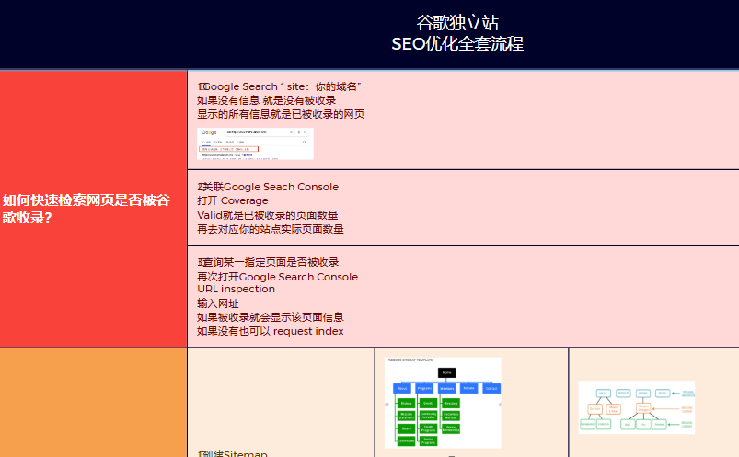Click the text 'Valid就是已被收录的页面数量'
The image size is (739, 457).
point(267,215)
